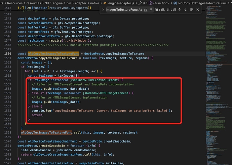Toggle Match Whole Word (ab) option
Screen dimensions: 232x165
pos(146,10)
